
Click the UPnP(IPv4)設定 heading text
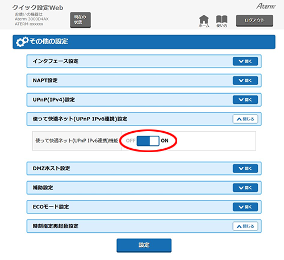coord(54,99)
